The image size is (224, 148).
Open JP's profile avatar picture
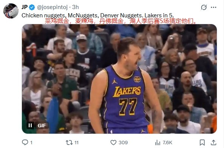[x=11, y=11]
